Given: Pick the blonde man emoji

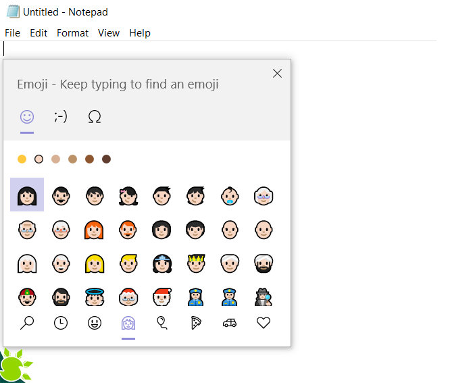Looking at the screenshot, I should 128,263.
